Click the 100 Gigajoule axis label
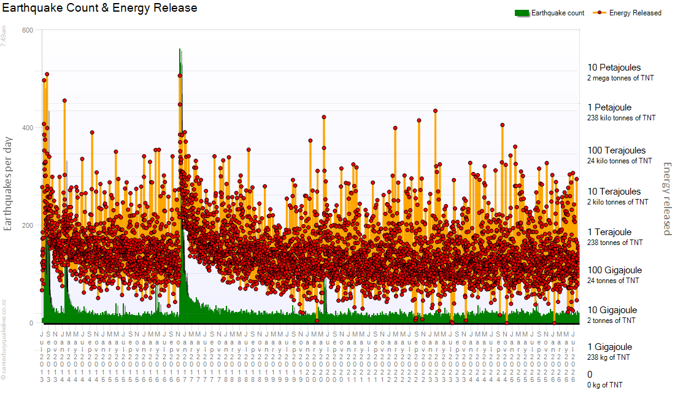 click(615, 270)
